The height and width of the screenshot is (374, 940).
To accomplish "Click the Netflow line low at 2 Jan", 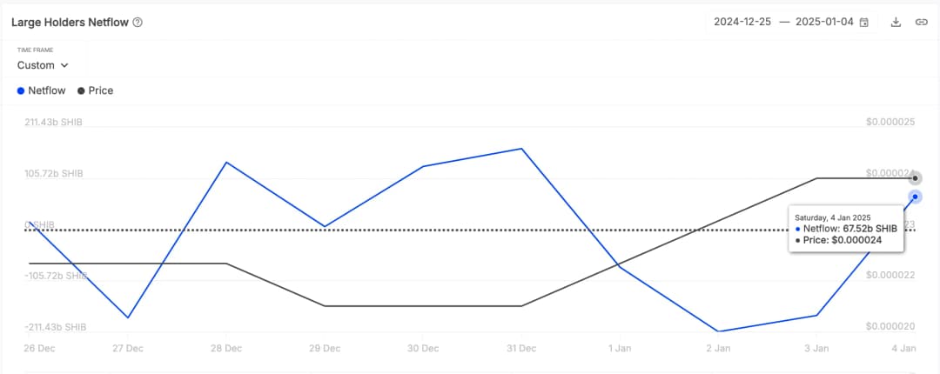I will (718, 331).
